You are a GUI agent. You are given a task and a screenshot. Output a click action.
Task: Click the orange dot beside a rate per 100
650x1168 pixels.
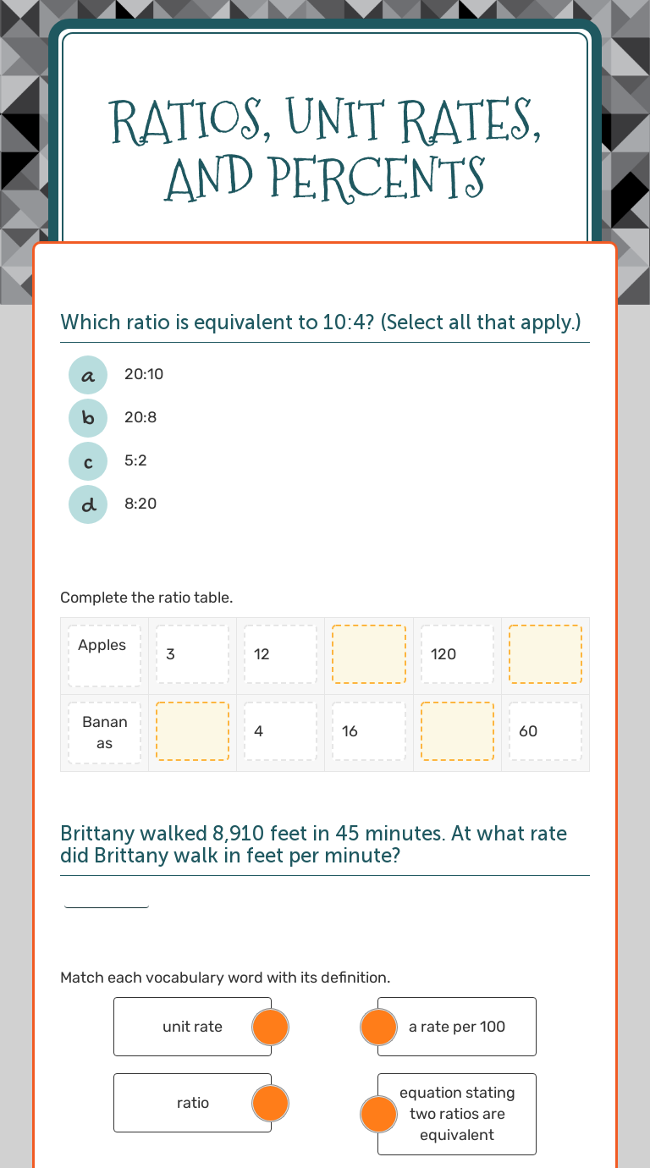click(378, 1027)
